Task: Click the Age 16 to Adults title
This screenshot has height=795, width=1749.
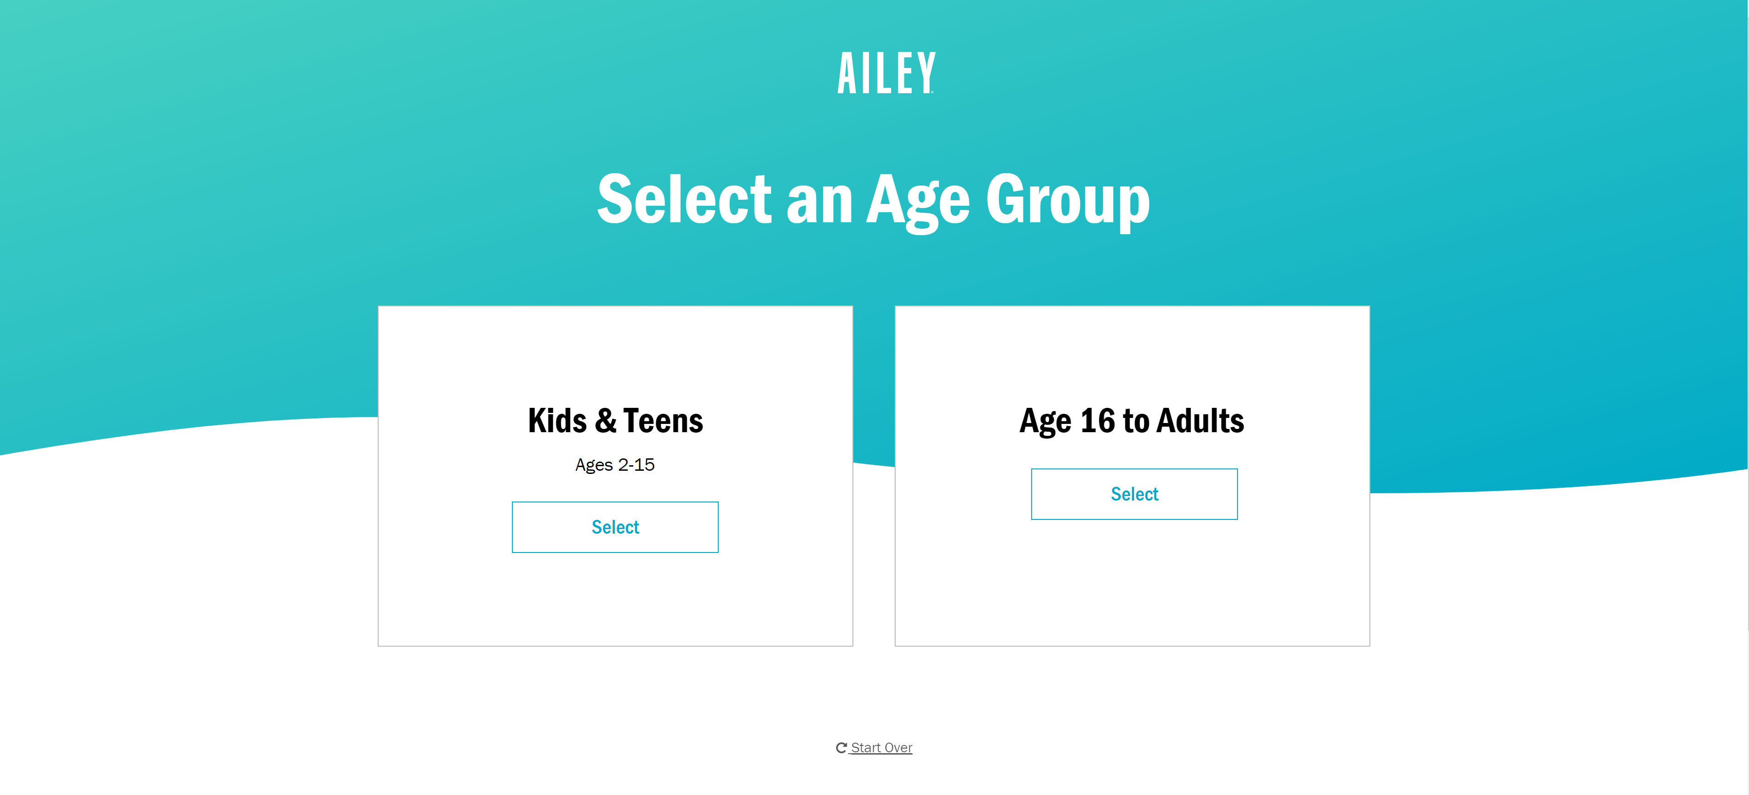Action: [1132, 421]
